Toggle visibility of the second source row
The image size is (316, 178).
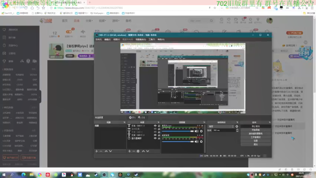click(x=155, y=129)
